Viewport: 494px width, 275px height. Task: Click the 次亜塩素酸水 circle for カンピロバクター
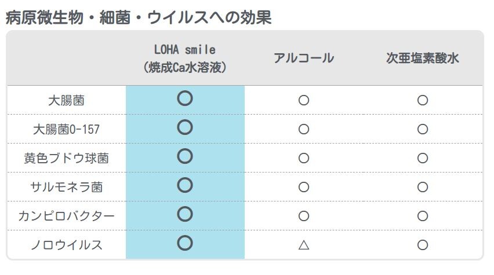coord(423,216)
